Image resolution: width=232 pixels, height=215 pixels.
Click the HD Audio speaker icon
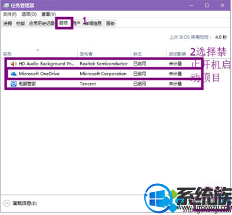[x=14, y=64]
